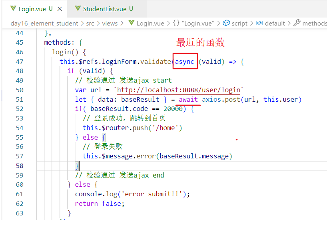The width and height of the screenshot is (327, 225).
Task: Click 'this.user' argument on line 51
Action: (281, 99)
